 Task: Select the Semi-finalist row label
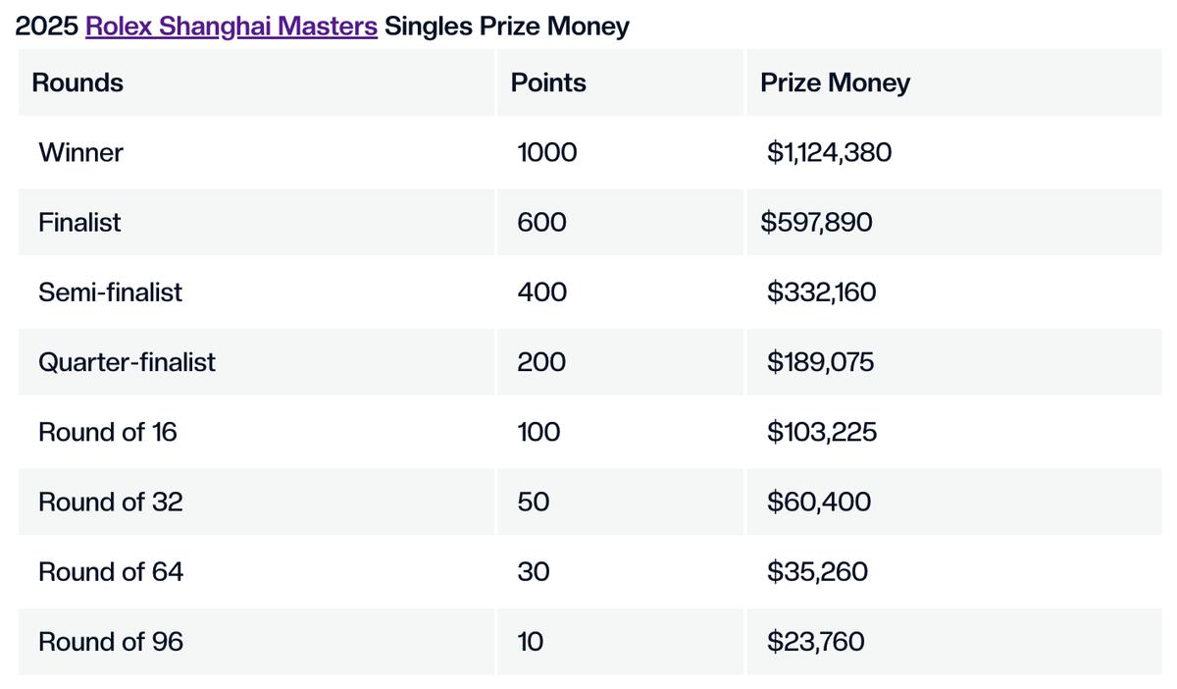(110, 292)
